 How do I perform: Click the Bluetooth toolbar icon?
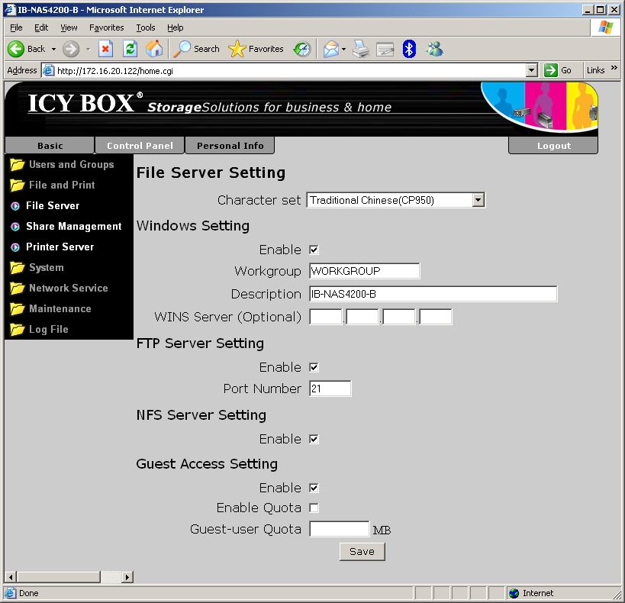pos(409,49)
